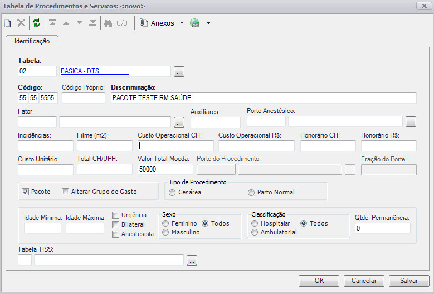Viewport: 434px width, 294px height.
Task: Click the Idade Mínima field
Action: 43,228
